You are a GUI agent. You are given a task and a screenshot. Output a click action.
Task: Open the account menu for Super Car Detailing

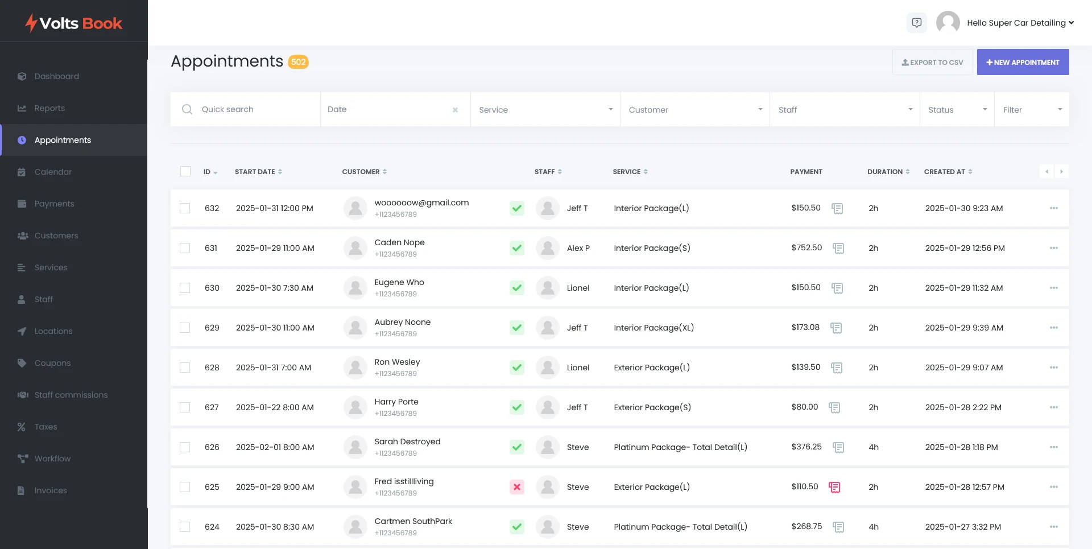pyautogui.click(x=1020, y=23)
